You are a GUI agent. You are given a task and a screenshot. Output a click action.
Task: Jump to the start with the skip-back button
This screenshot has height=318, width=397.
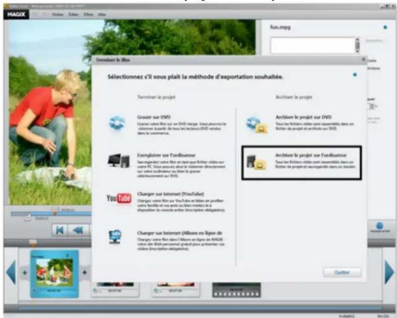point(60,230)
